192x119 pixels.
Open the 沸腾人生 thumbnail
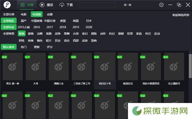pyautogui.click(x=59, y=67)
